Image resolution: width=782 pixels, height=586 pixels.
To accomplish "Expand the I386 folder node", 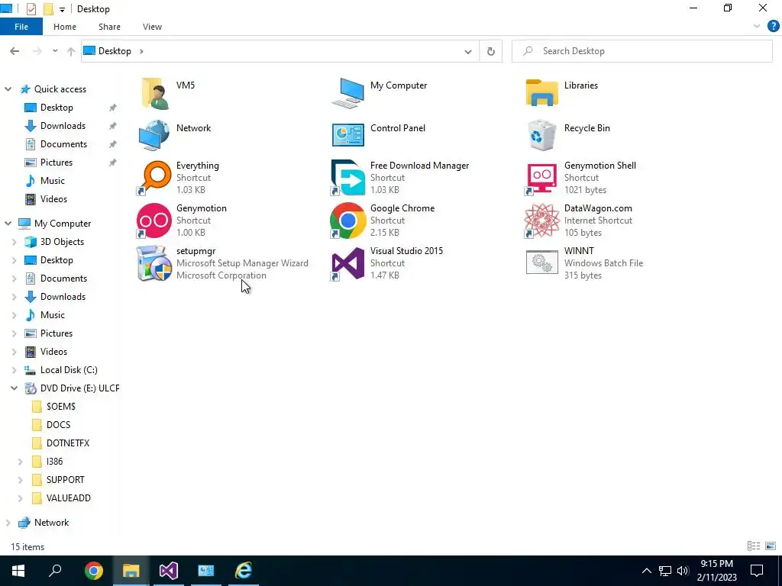I will pyautogui.click(x=21, y=462).
